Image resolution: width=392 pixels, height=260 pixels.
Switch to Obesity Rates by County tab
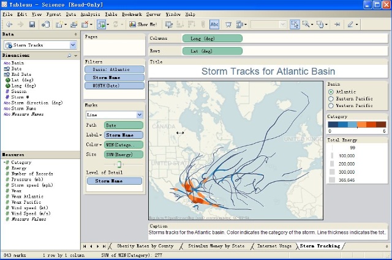[x=145, y=246]
